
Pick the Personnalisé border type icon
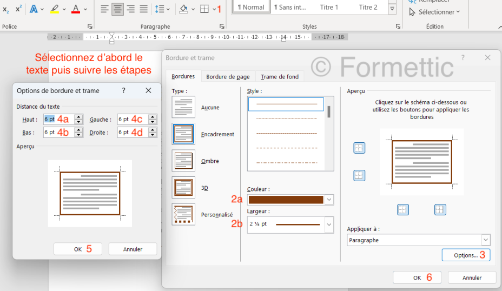(183, 214)
